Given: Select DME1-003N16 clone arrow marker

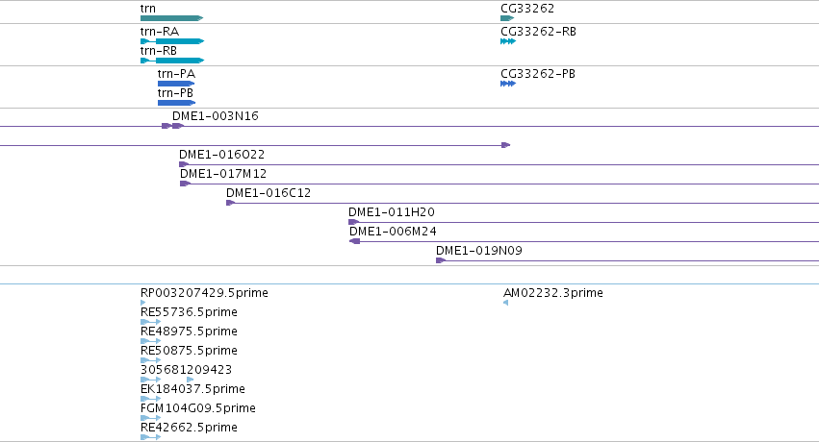Looking at the screenshot, I should click(x=173, y=126).
